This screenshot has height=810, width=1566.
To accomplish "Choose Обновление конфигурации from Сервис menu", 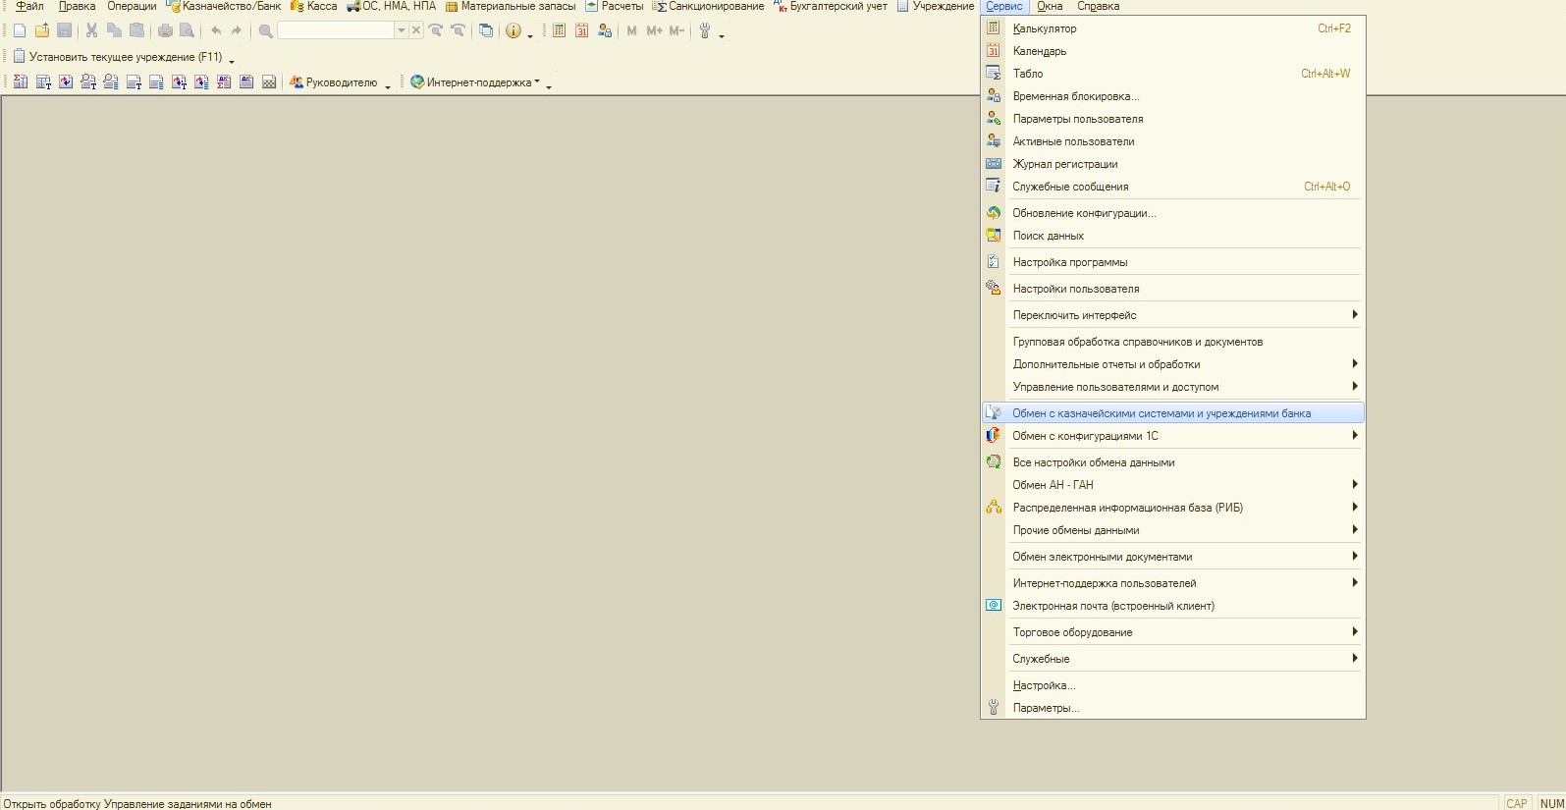I will 1084,213.
